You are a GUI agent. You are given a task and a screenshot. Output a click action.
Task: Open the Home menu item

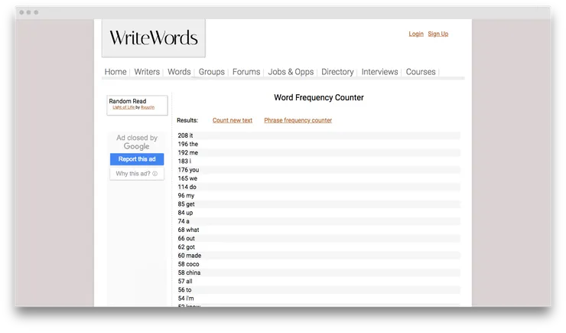pyautogui.click(x=115, y=72)
